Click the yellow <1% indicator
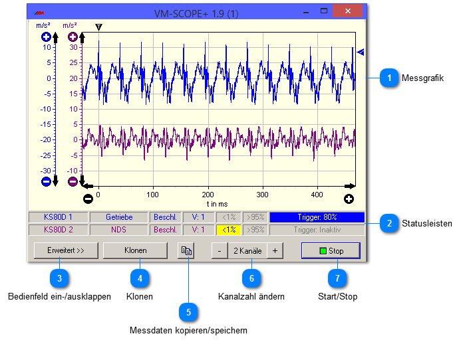Viewport: 463px width, 346px height. tap(229, 229)
